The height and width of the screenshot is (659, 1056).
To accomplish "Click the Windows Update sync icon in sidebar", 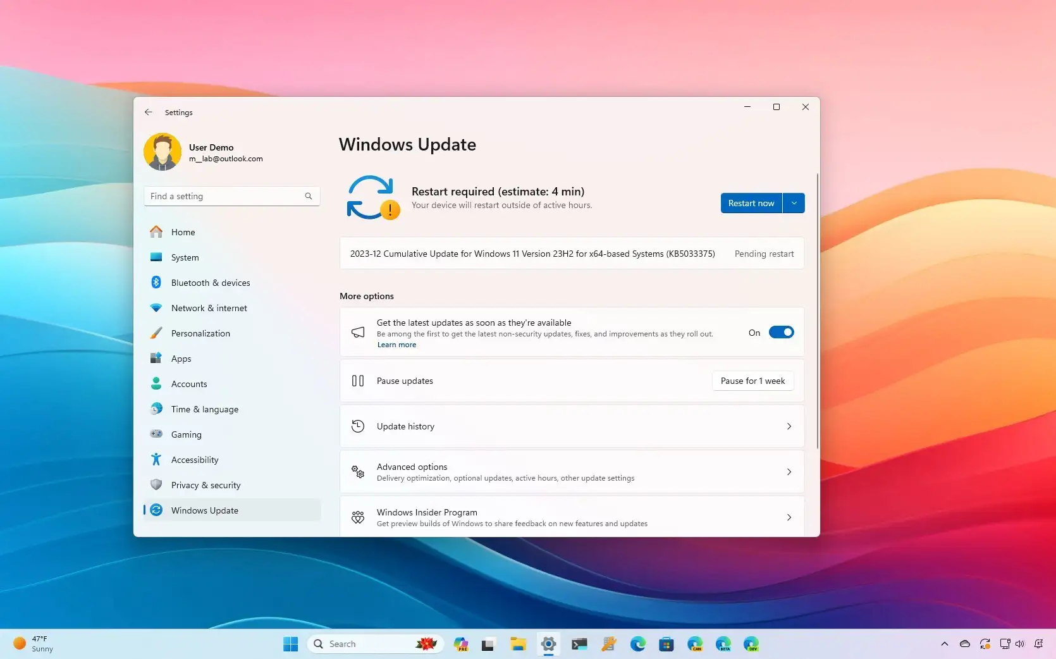I will point(156,510).
